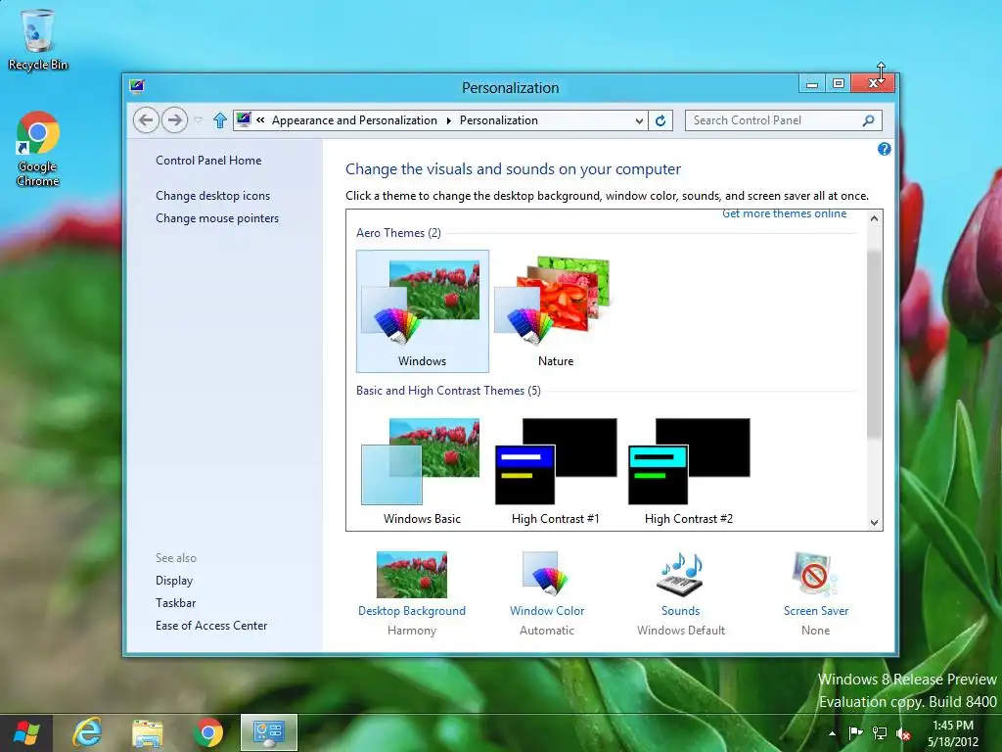This screenshot has width=1002, height=752.
Task: Click the Screen Saver link text
Action: 816,611
